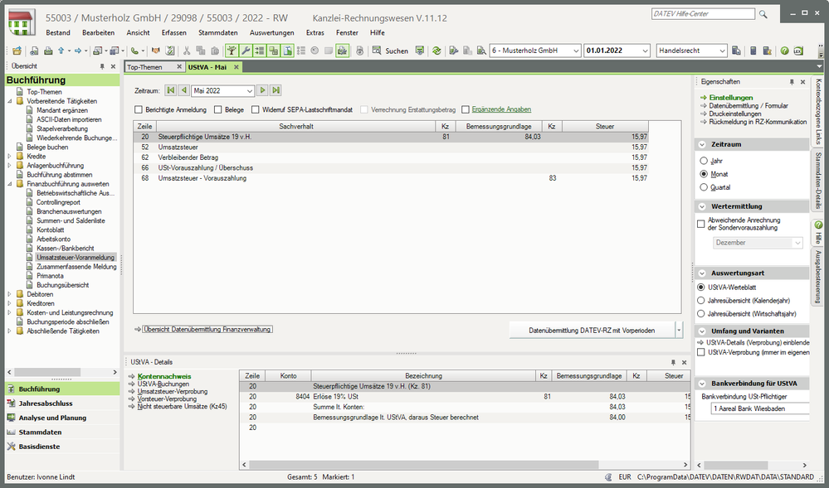
Task: Open the Handelsrecht dropdown
Action: pos(721,51)
